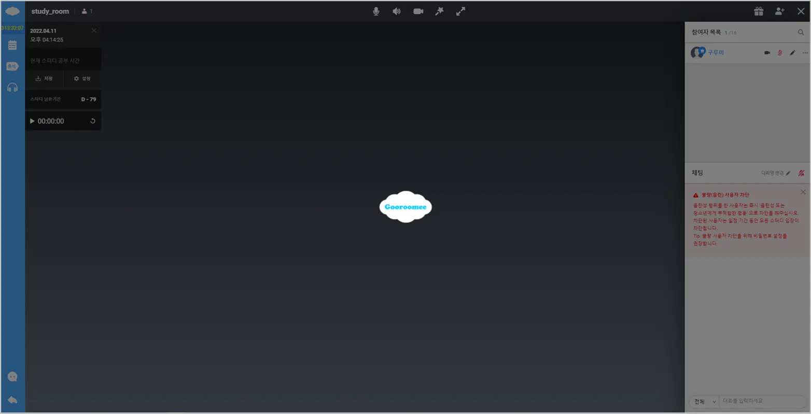Click the 구루미 participant avatar
Viewport: 811px width, 414px height.
(x=697, y=52)
